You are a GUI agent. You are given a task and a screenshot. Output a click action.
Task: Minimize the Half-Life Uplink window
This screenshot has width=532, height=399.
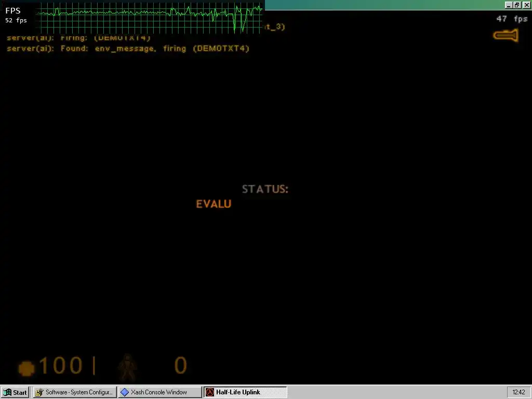pos(508,5)
